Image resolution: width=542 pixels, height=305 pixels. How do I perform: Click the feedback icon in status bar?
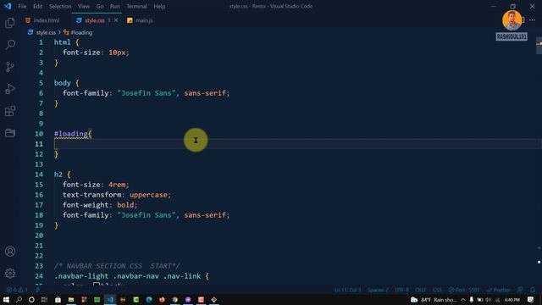click(x=520, y=290)
